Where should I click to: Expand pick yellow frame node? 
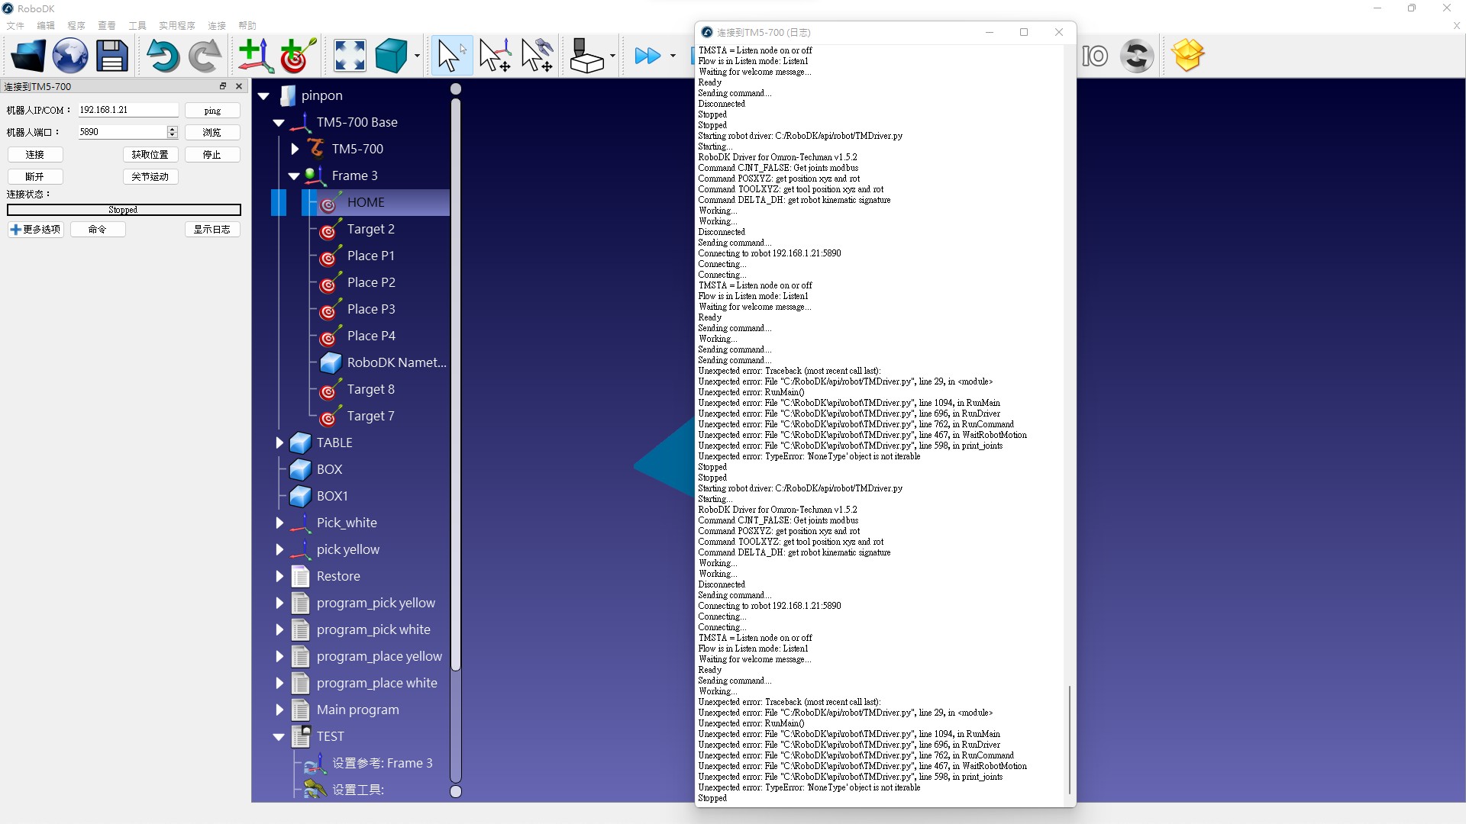tap(279, 549)
